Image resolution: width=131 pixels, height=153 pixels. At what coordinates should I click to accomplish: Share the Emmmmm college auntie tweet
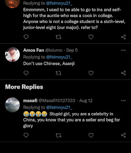123,37
